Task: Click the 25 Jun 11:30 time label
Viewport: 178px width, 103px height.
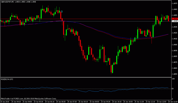Action: pyautogui.click(x=139, y=102)
